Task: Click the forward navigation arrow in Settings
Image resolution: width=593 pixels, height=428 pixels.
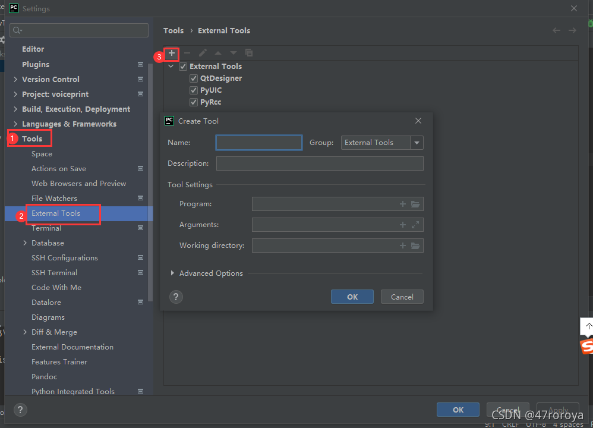Action: click(572, 30)
